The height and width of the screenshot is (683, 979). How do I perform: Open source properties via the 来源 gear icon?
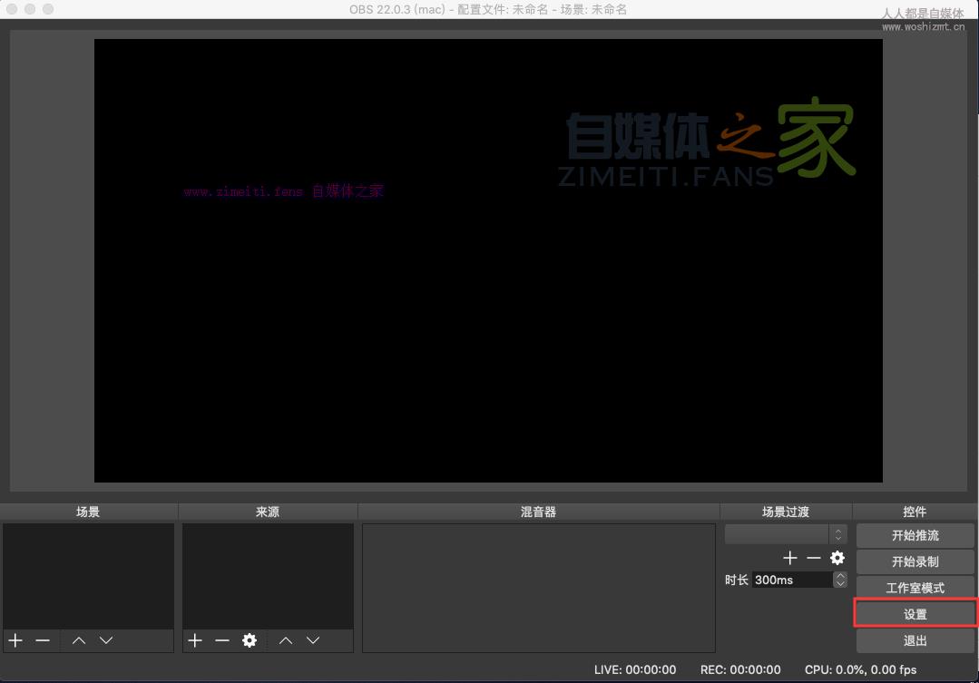coord(250,640)
